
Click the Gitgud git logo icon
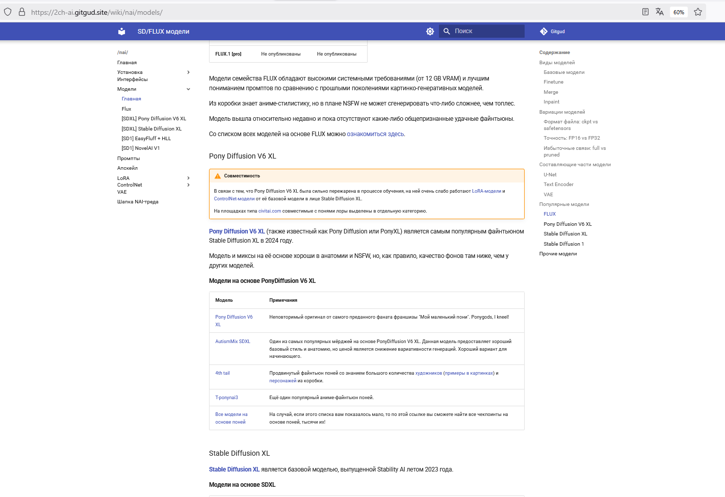543,32
